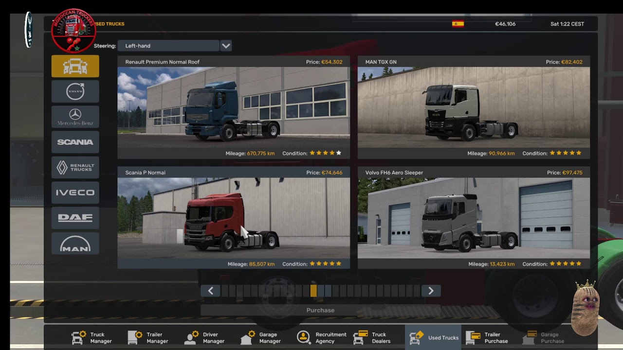Click the Spanish flag icon

pos(458,24)
